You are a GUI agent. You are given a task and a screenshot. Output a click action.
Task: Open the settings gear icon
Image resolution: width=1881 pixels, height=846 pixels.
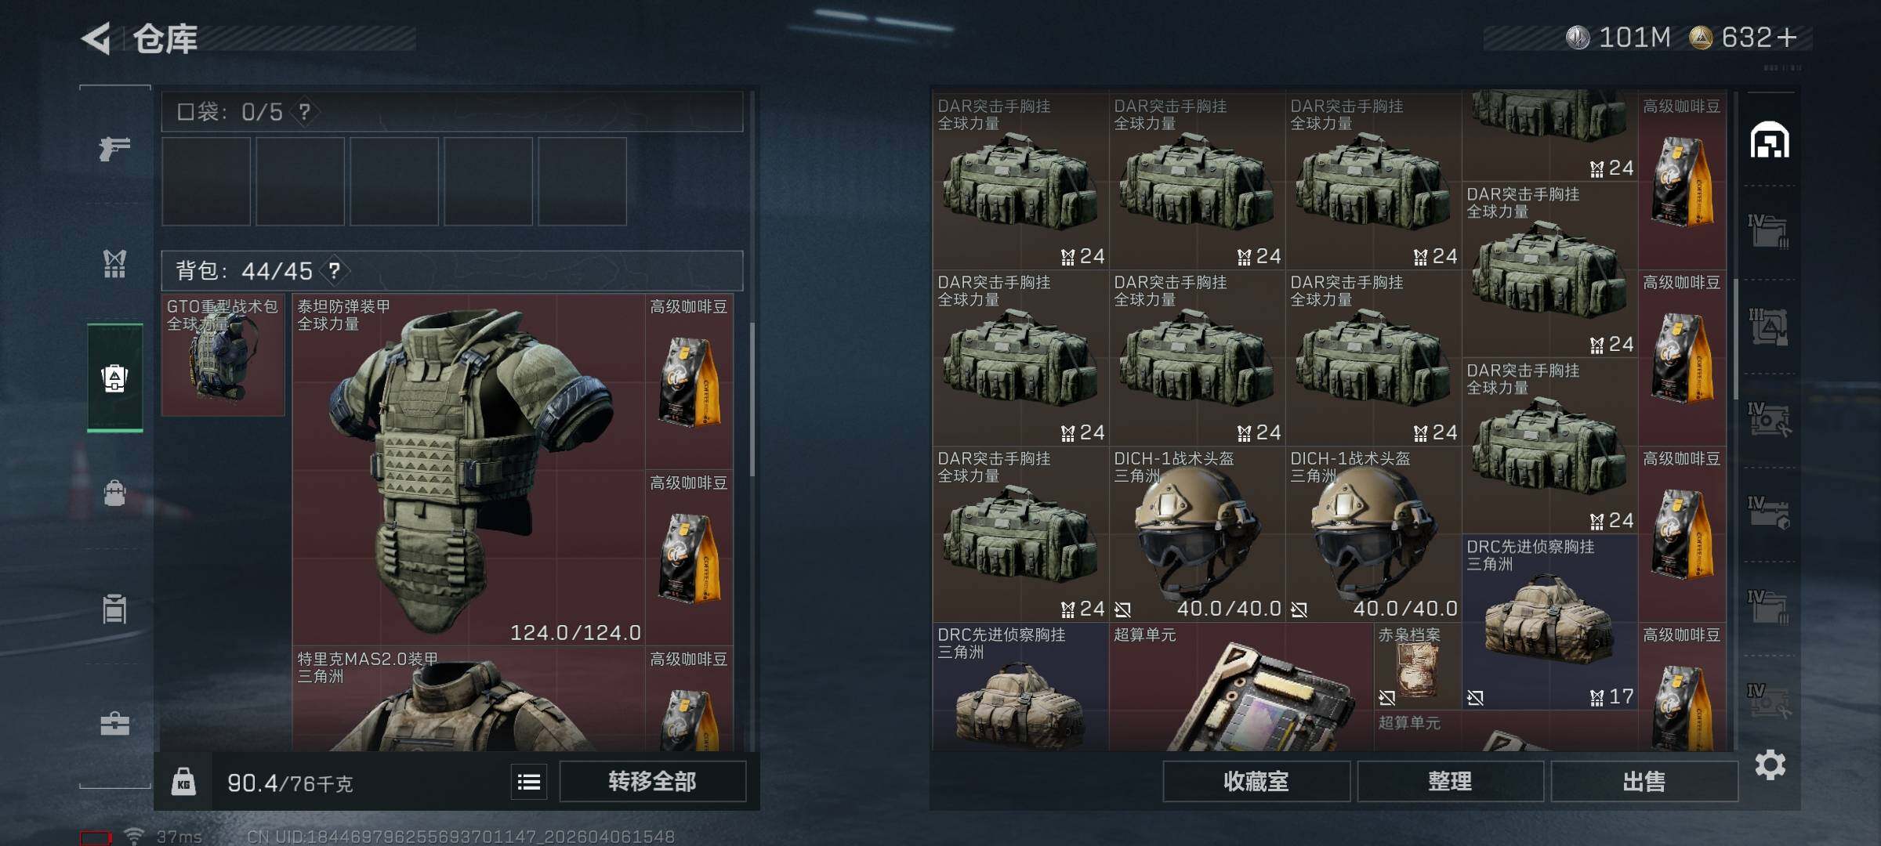click(x=1770, y=765)
